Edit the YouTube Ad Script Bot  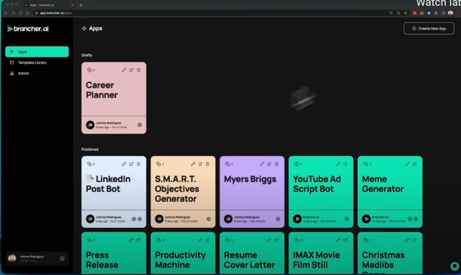coord(338,164)
